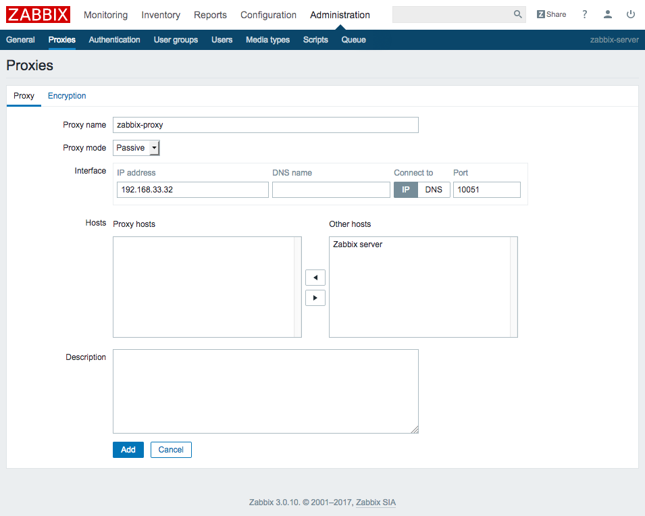
Task: Open the Monitoring menu
Action: [106, 15]
